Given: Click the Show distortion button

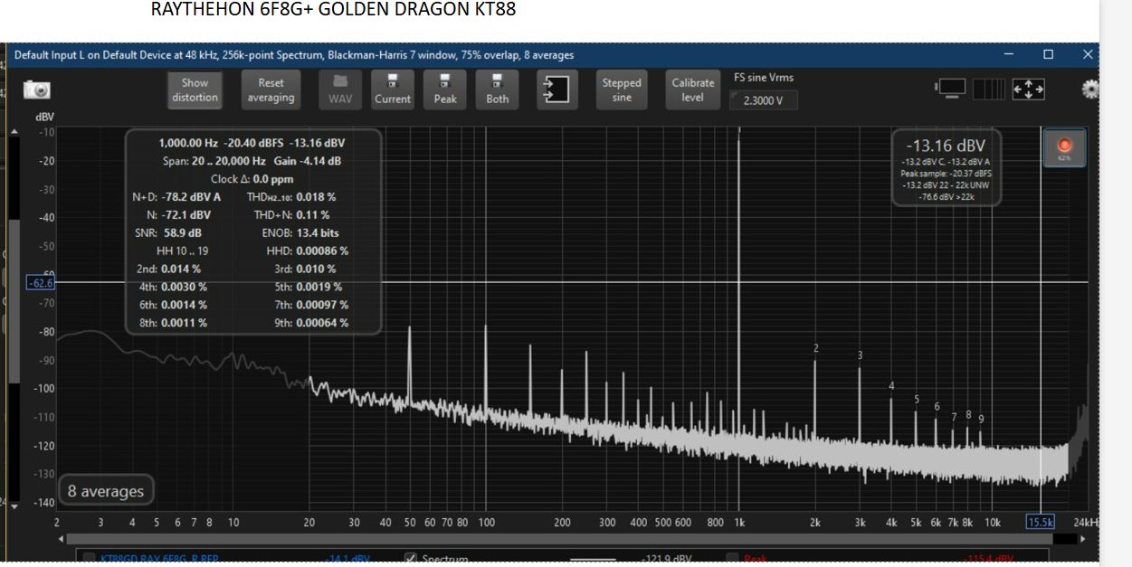Looking at the screenshot, I should point(195,90).
